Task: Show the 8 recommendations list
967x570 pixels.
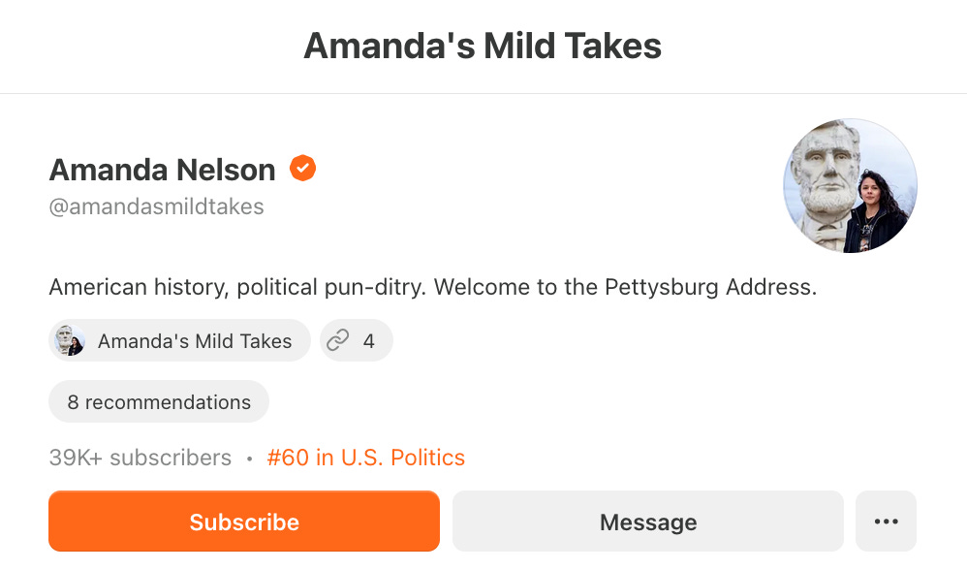Action: point(159,401)
